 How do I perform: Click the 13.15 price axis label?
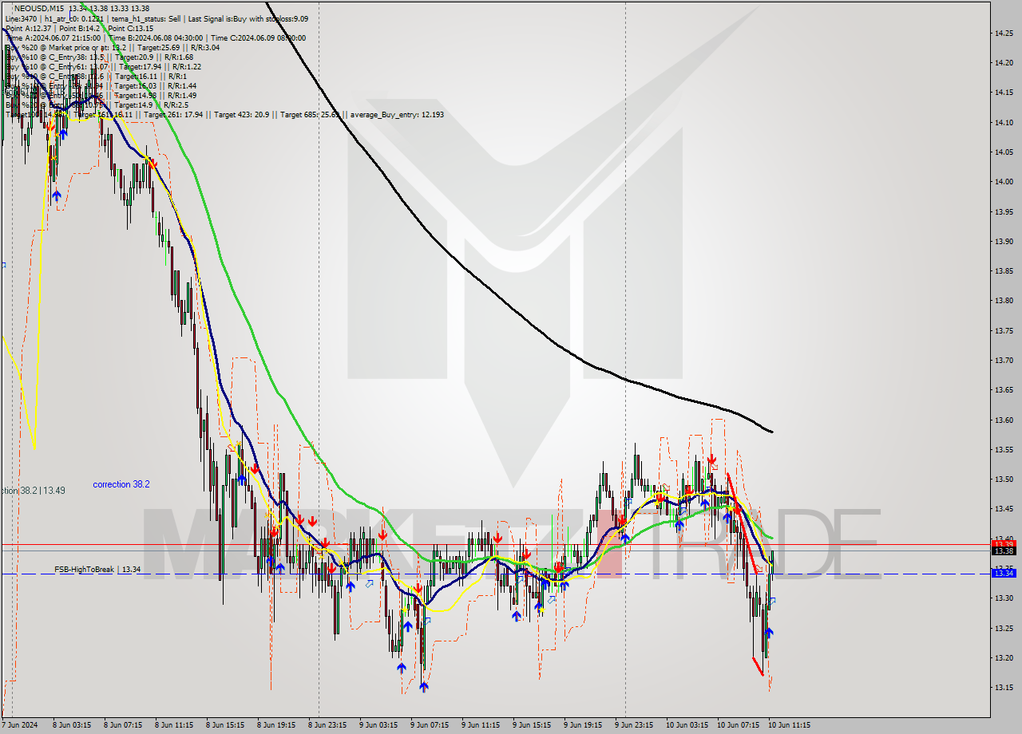pos(1004,688)
